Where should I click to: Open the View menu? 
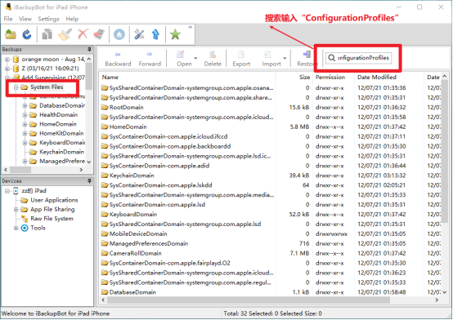tap(25, 19)
